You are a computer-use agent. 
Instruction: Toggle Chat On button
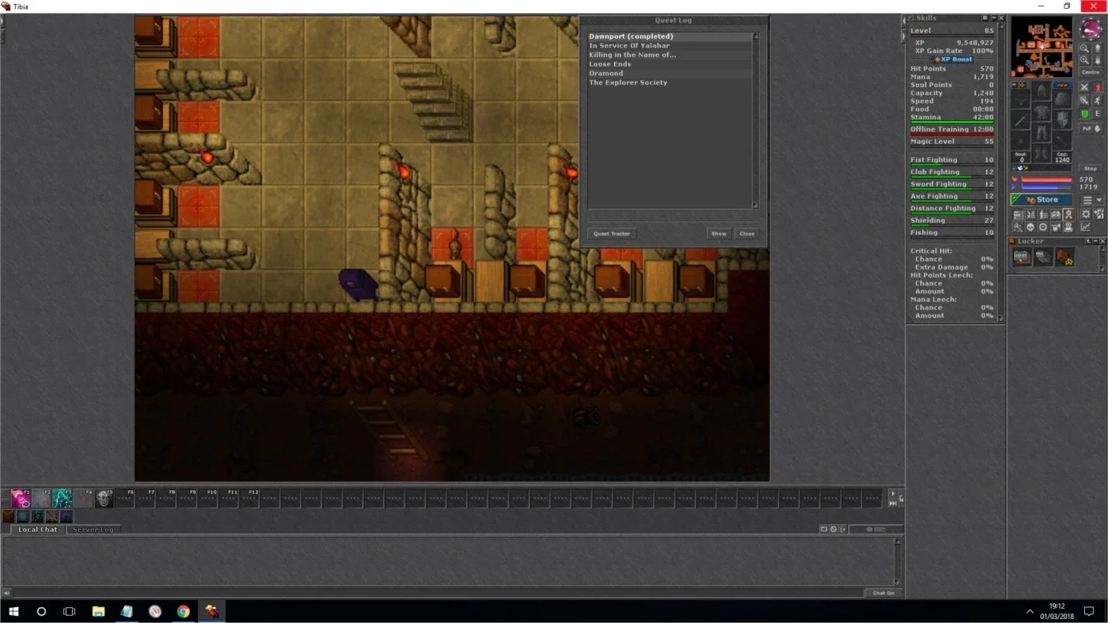pos(883,593)
